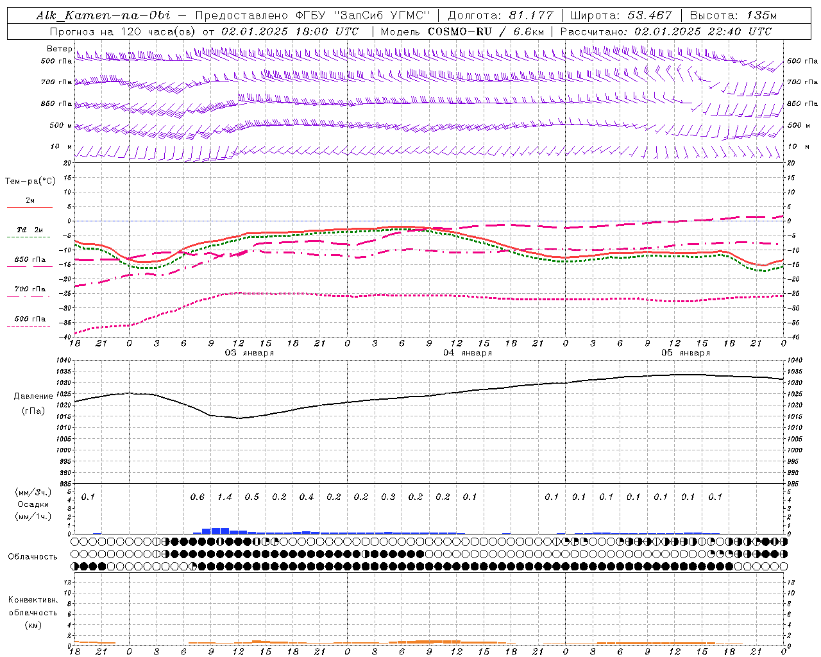Click the Облачность panel label
The height and width of the screenshot is (657, 821).
(x=33, y=557)
